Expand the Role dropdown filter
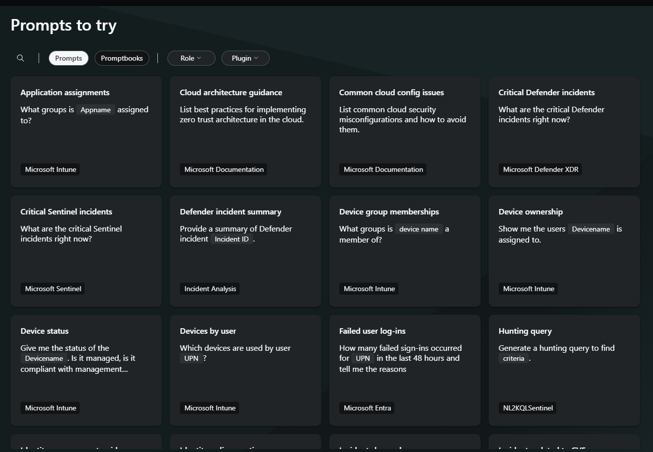653x452 pixels. tap(191, 58)
